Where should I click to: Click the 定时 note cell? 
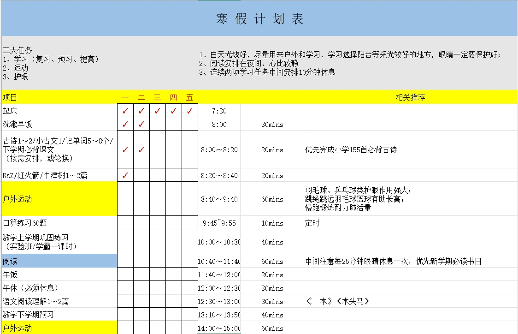tap(410, 222)
